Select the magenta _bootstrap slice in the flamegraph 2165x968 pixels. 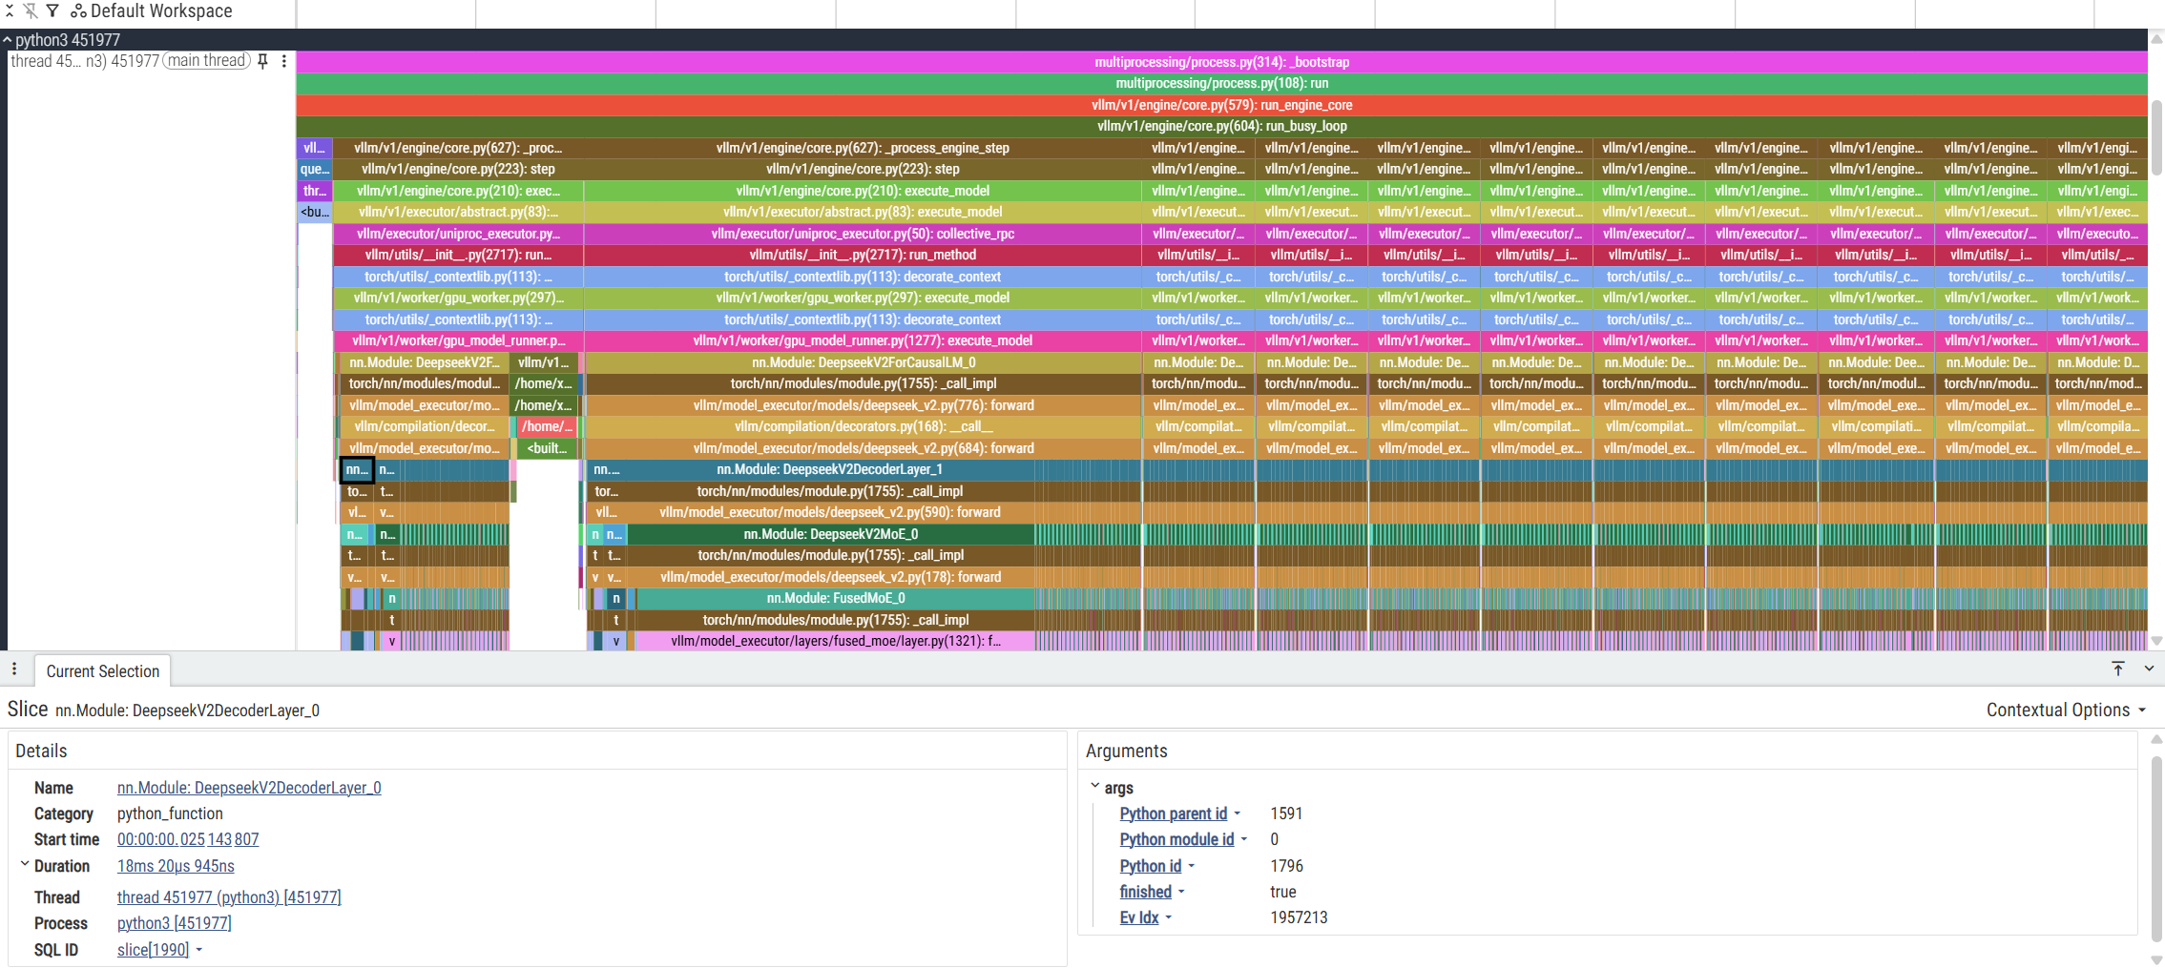pos(1221,62)
